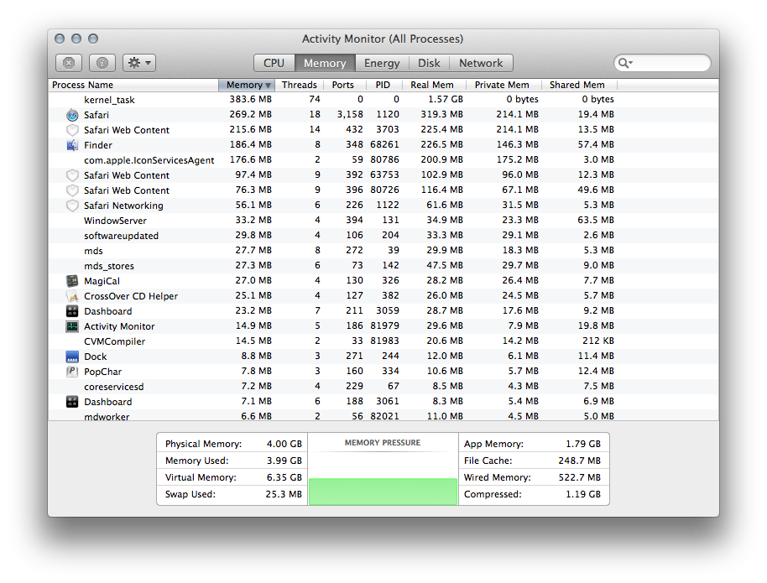Click shield icon of 76.3 MB Safari Web Content
Viewport: 767px width, 583px height.
(x=72, y=190)
